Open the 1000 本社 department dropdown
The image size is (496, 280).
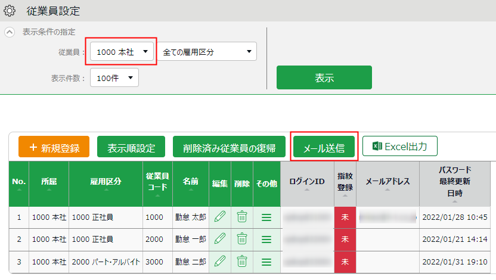pos(122,52)
